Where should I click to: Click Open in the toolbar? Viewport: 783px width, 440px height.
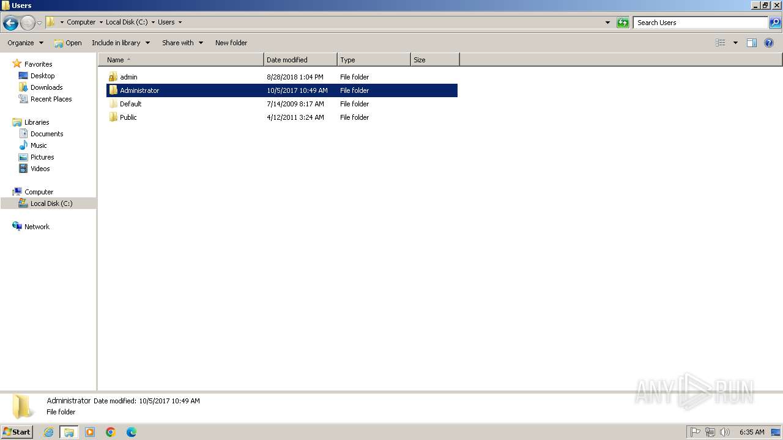tap(67, 43)
